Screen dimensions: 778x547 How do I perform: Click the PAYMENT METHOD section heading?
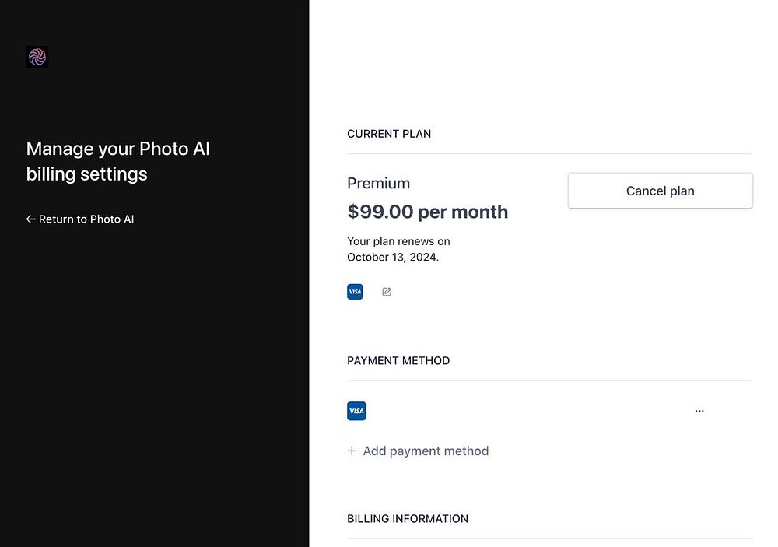[x=398, y=360]
